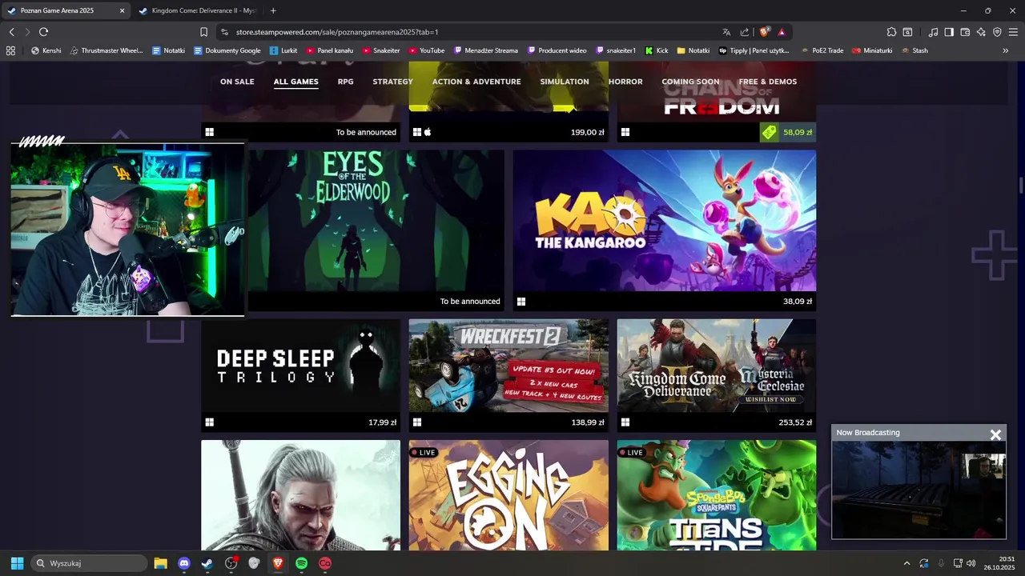Select the SIMULATION tab
This screenshot has width=1025, height=576.
(565, 82)
